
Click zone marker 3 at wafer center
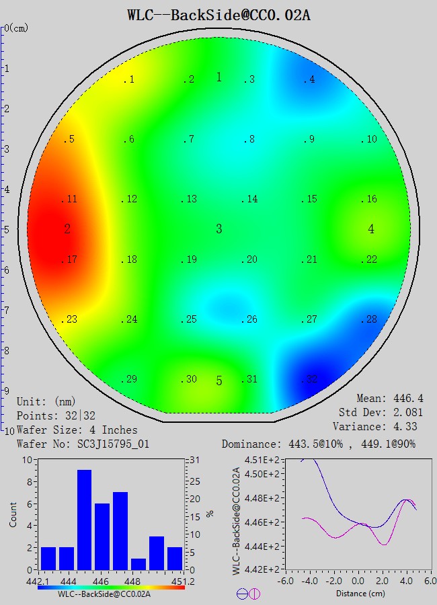point(218,229)
